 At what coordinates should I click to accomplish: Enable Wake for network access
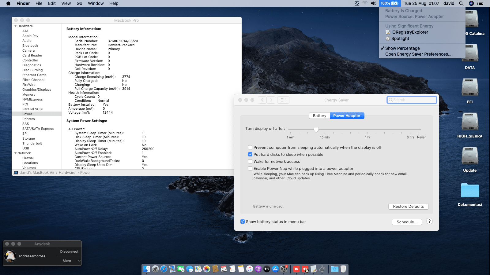pyautogui.click(x=250, y=161)
